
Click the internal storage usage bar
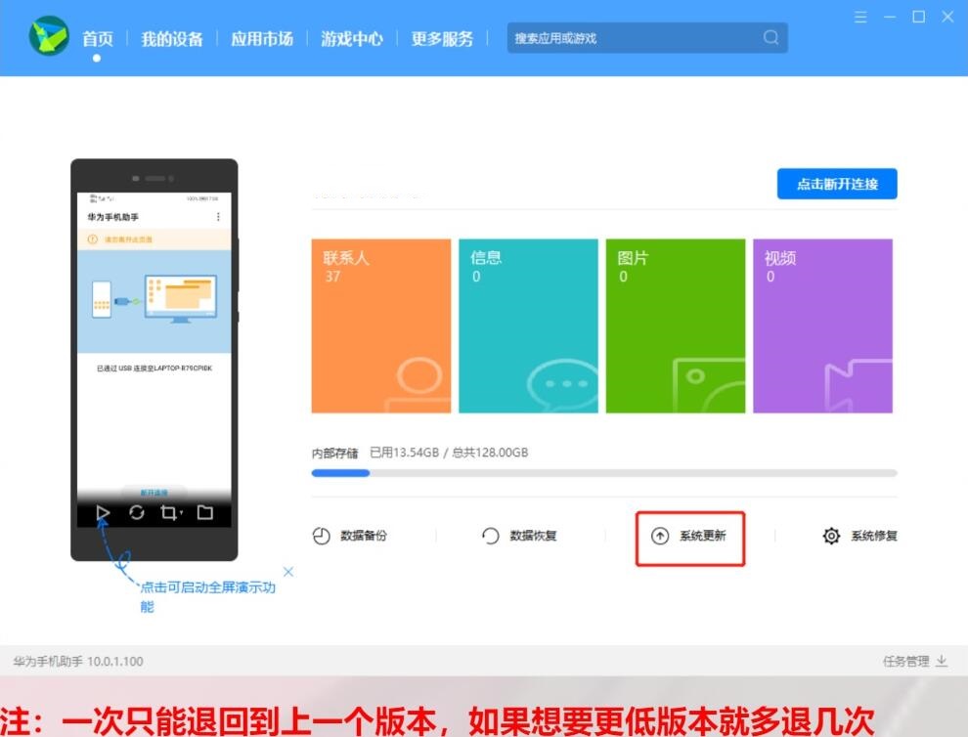[x=603, y=473]
